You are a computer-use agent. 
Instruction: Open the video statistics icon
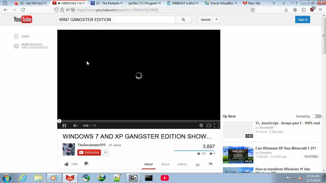coord(198,164)
